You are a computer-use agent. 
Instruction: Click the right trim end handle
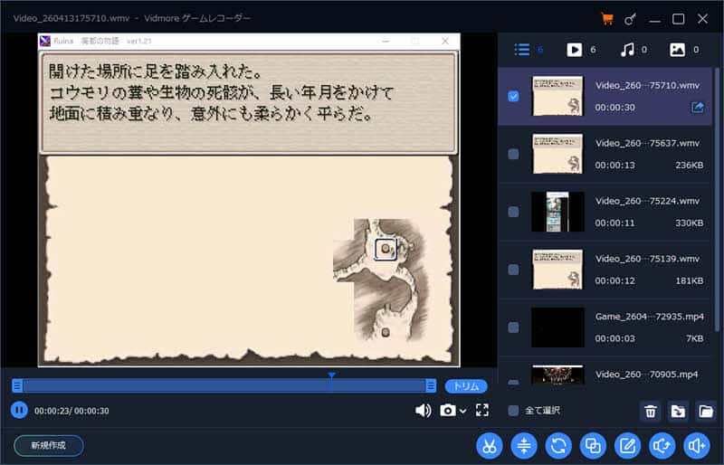pos(431,385)
